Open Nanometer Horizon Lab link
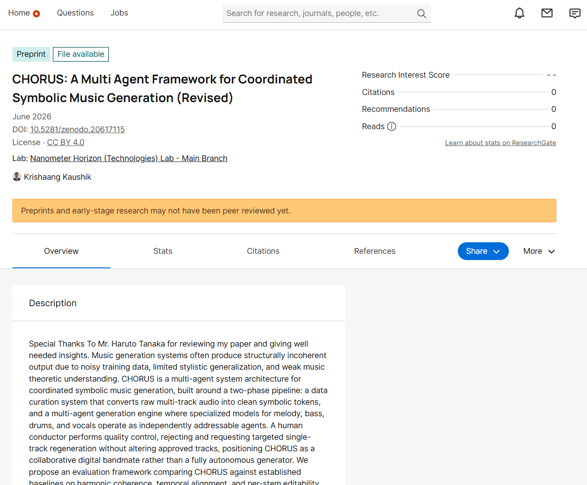The width and height of the screenshot is (587, 485). tap(129, 158)
